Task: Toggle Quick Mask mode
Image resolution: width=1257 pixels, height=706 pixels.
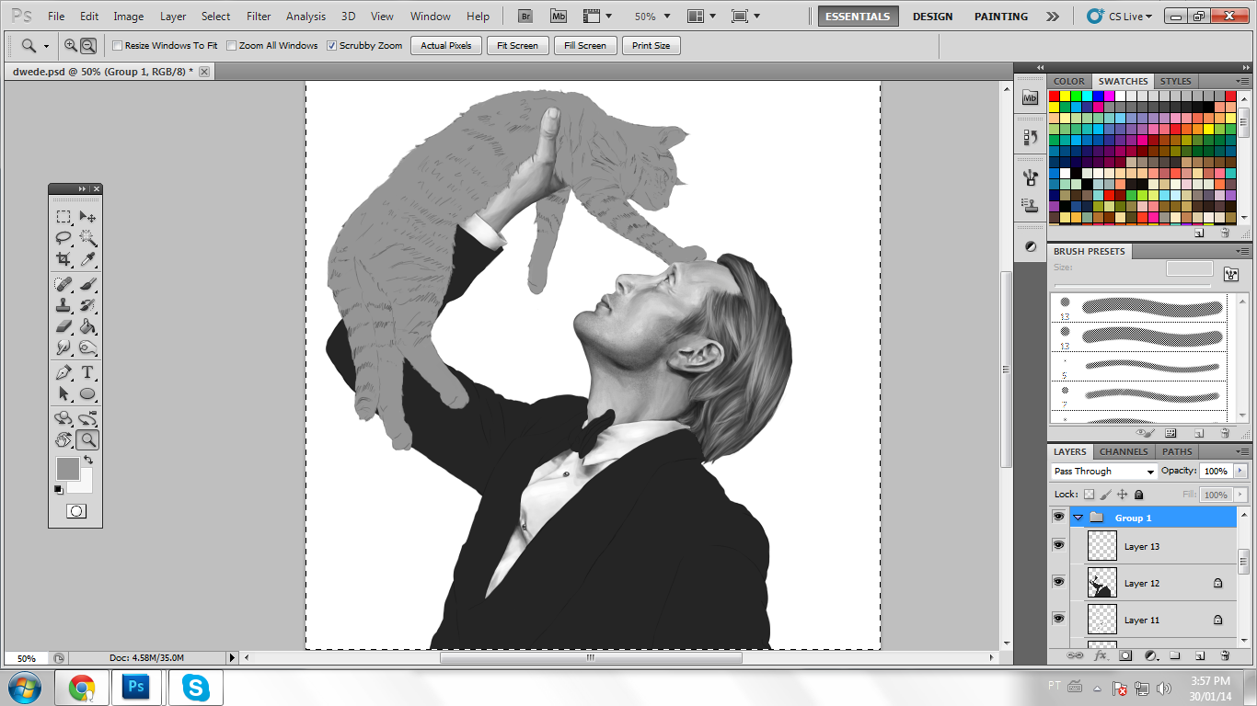Action: [x=76, y=511]
